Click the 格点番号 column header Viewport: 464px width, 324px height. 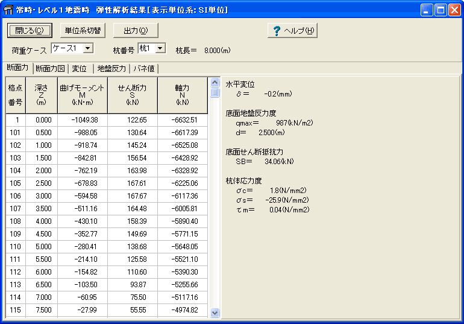click(x=16, y=95)
